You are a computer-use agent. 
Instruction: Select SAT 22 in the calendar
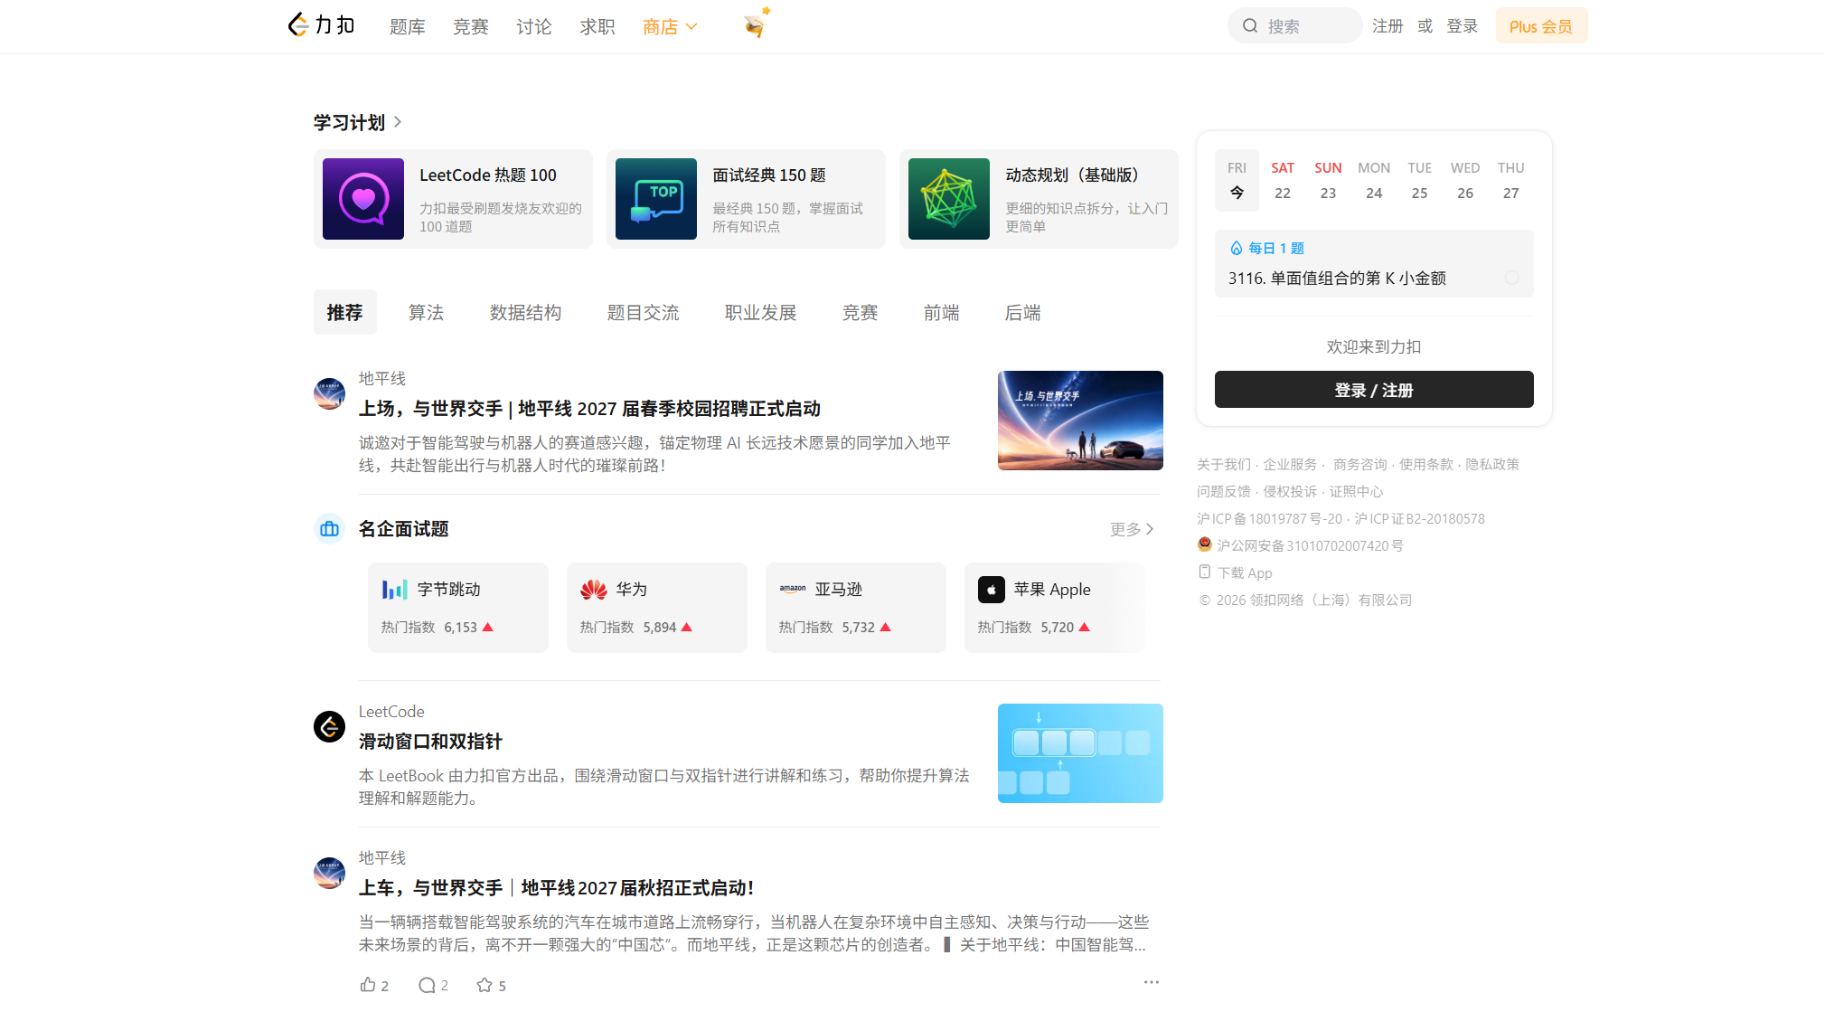(x=1283, y=180)
